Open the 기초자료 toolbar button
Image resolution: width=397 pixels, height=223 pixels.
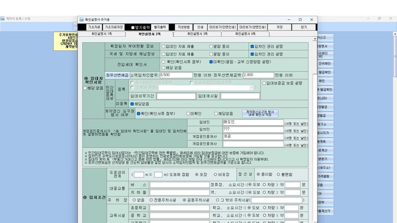(94, 27)
